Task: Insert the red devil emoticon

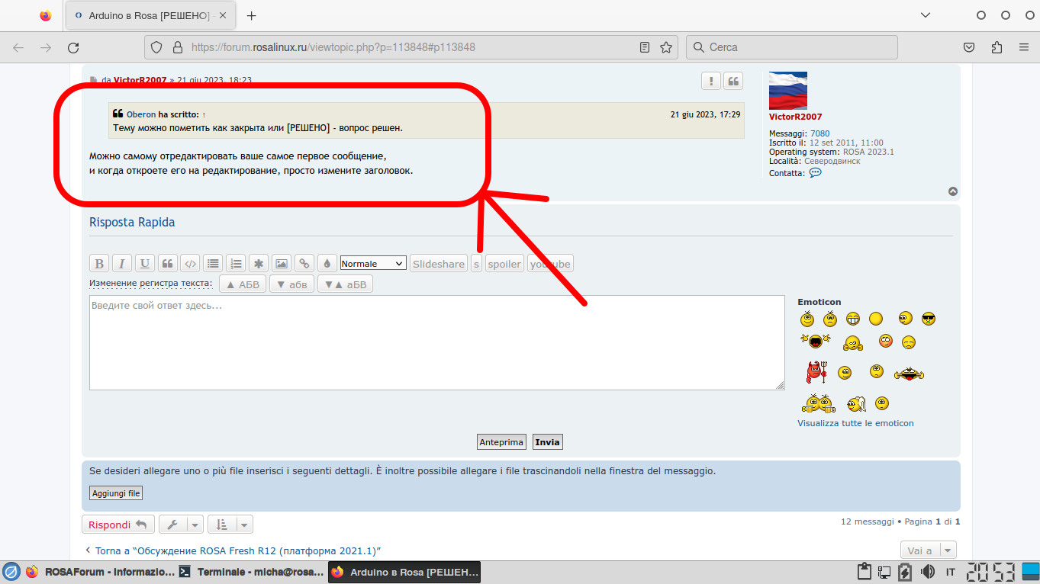Action: coord(817,372)
